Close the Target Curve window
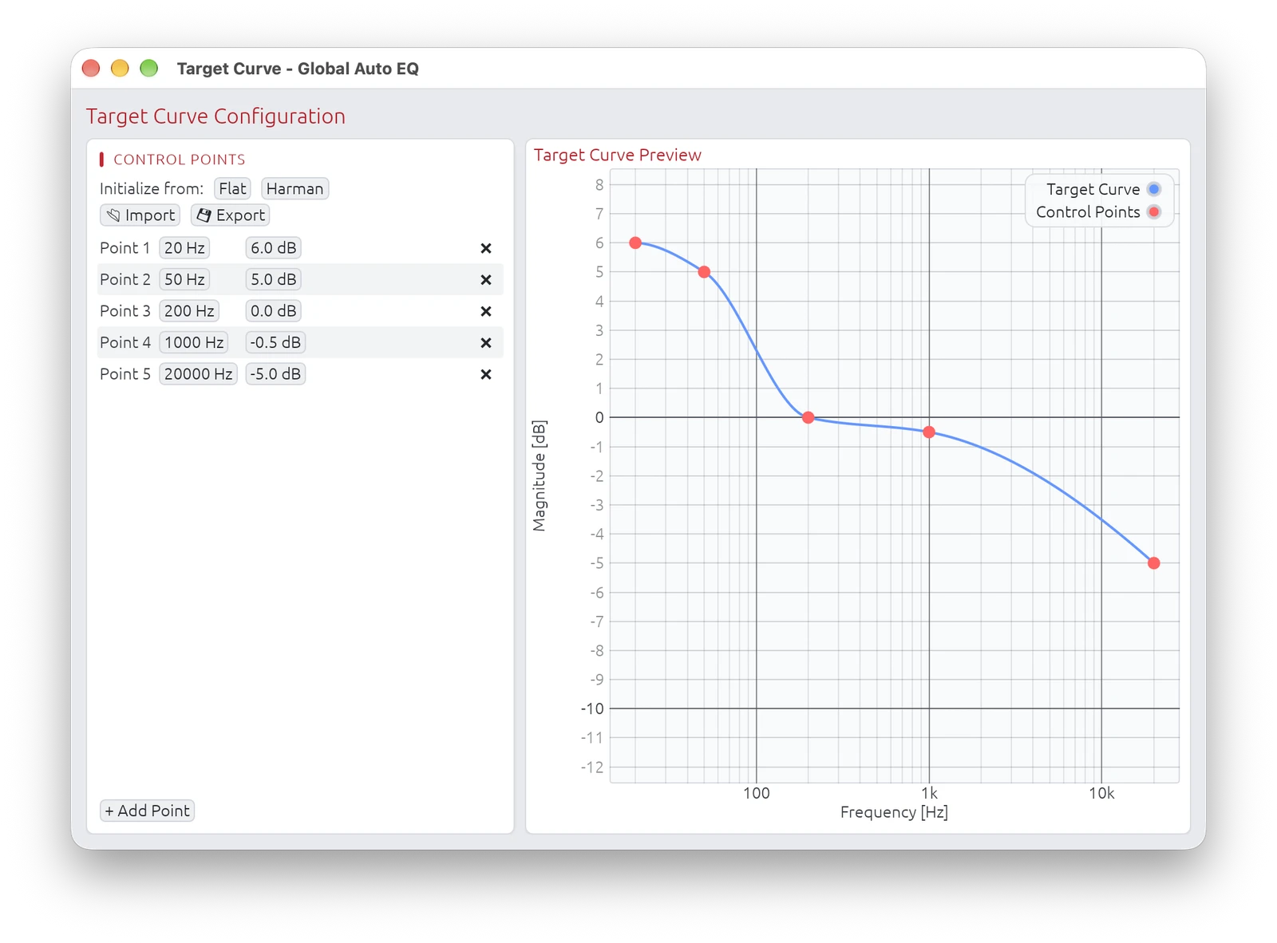 (91, 69)
